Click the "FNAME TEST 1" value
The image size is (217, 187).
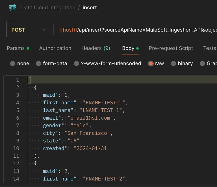(104, 103)
